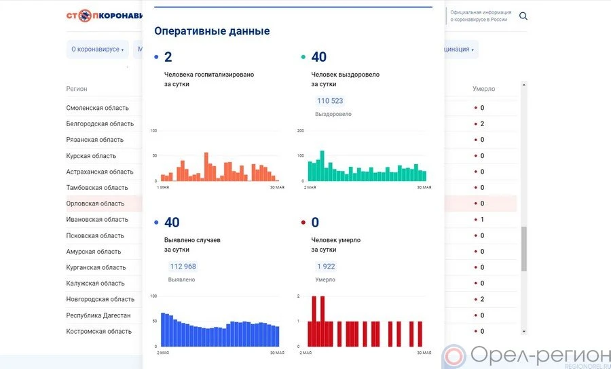Select Смоленская область in the region list

(96, 108)
